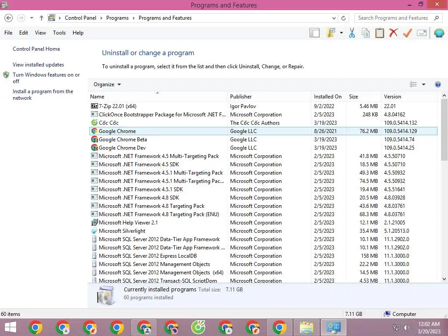Click View installed updates link
448x336 pixels.
point(38,65)
